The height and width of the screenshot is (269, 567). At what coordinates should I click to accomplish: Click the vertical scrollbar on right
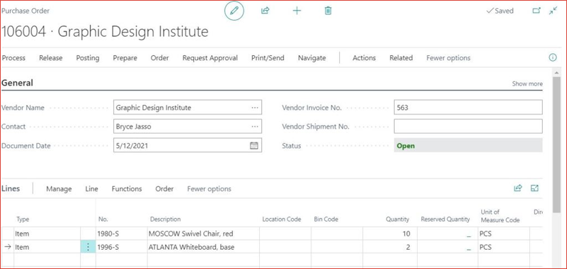click(x=556, y=128)
